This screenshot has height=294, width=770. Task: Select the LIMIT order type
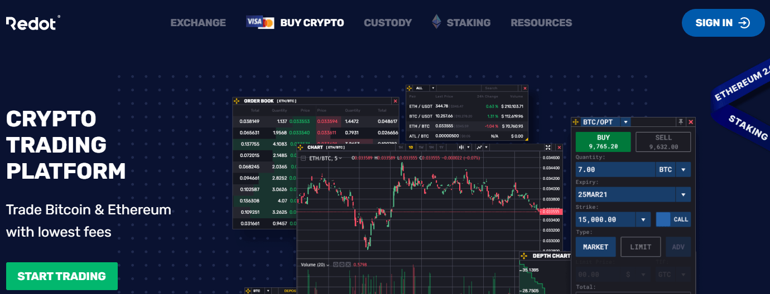[x=641, y=247]
